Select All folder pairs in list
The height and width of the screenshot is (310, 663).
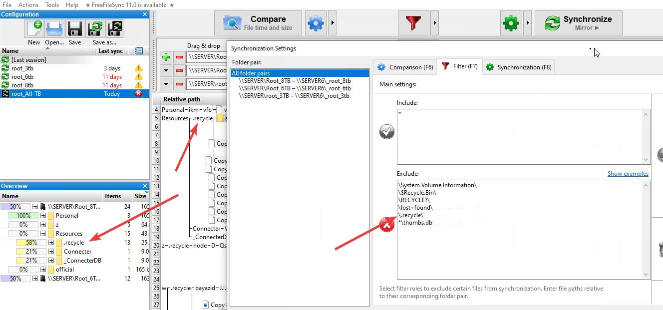coord(300,73)
